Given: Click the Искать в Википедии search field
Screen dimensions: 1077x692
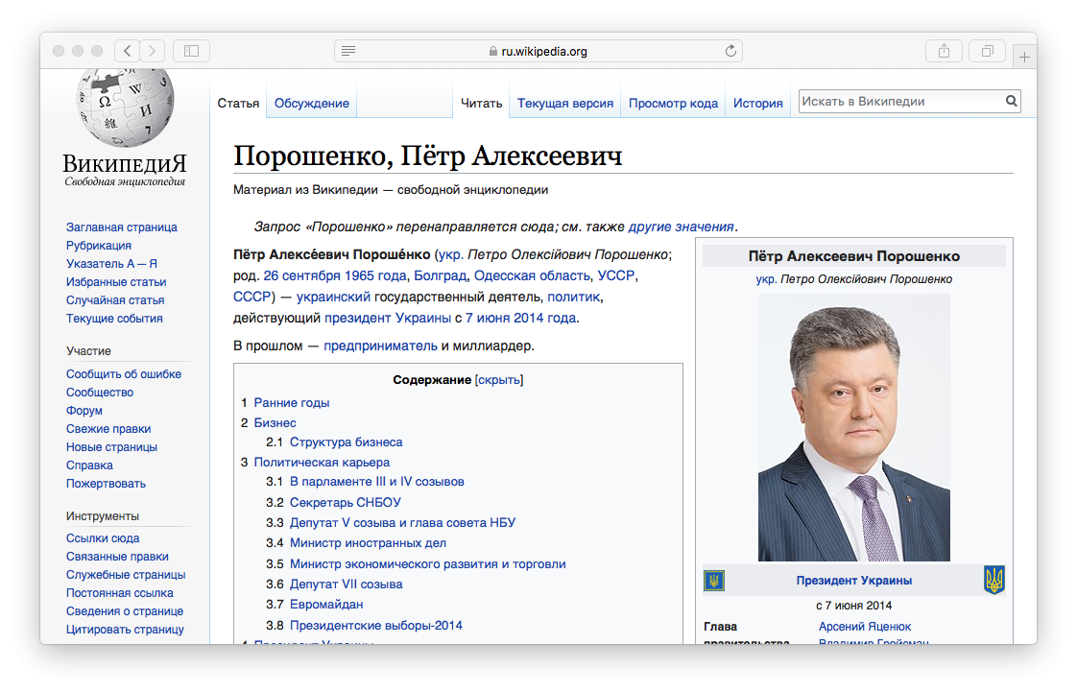Looking at the screenshot, I should pyautogui.click(x=899, y=101).
